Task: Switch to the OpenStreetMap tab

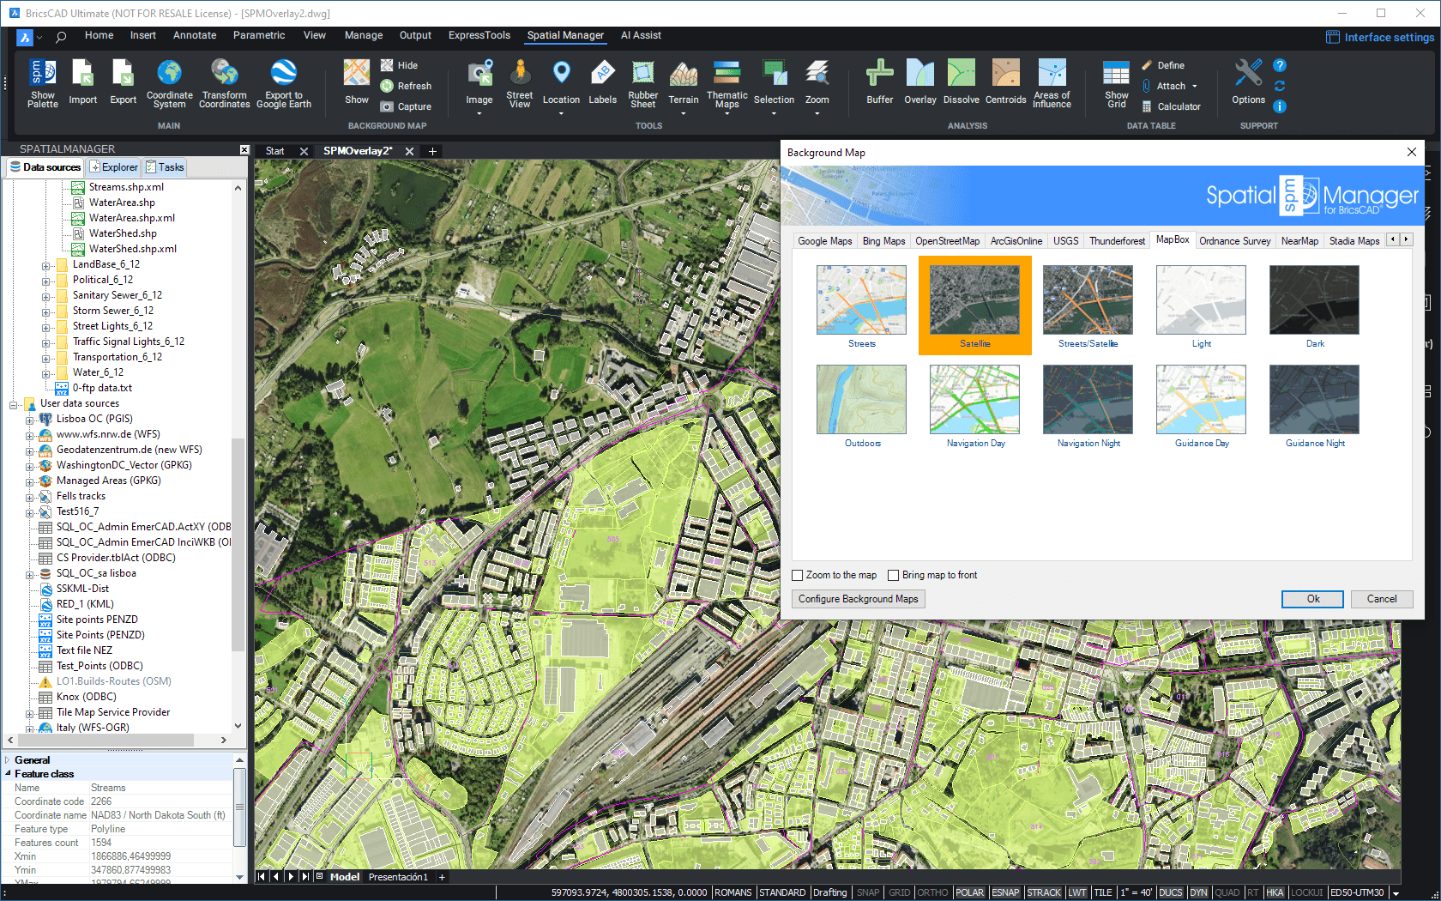Action: (947, 241)
